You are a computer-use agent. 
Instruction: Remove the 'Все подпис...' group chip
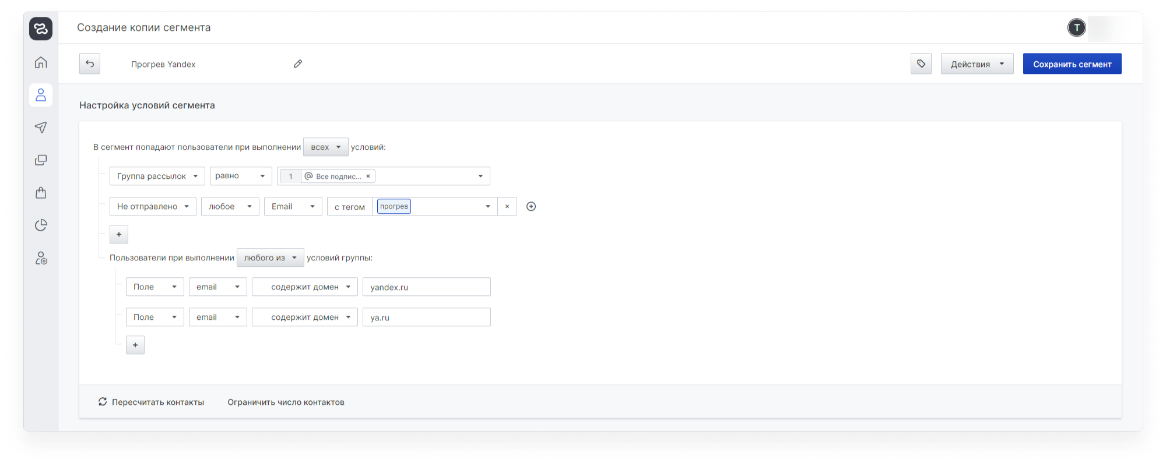click(x=368, y=176)
